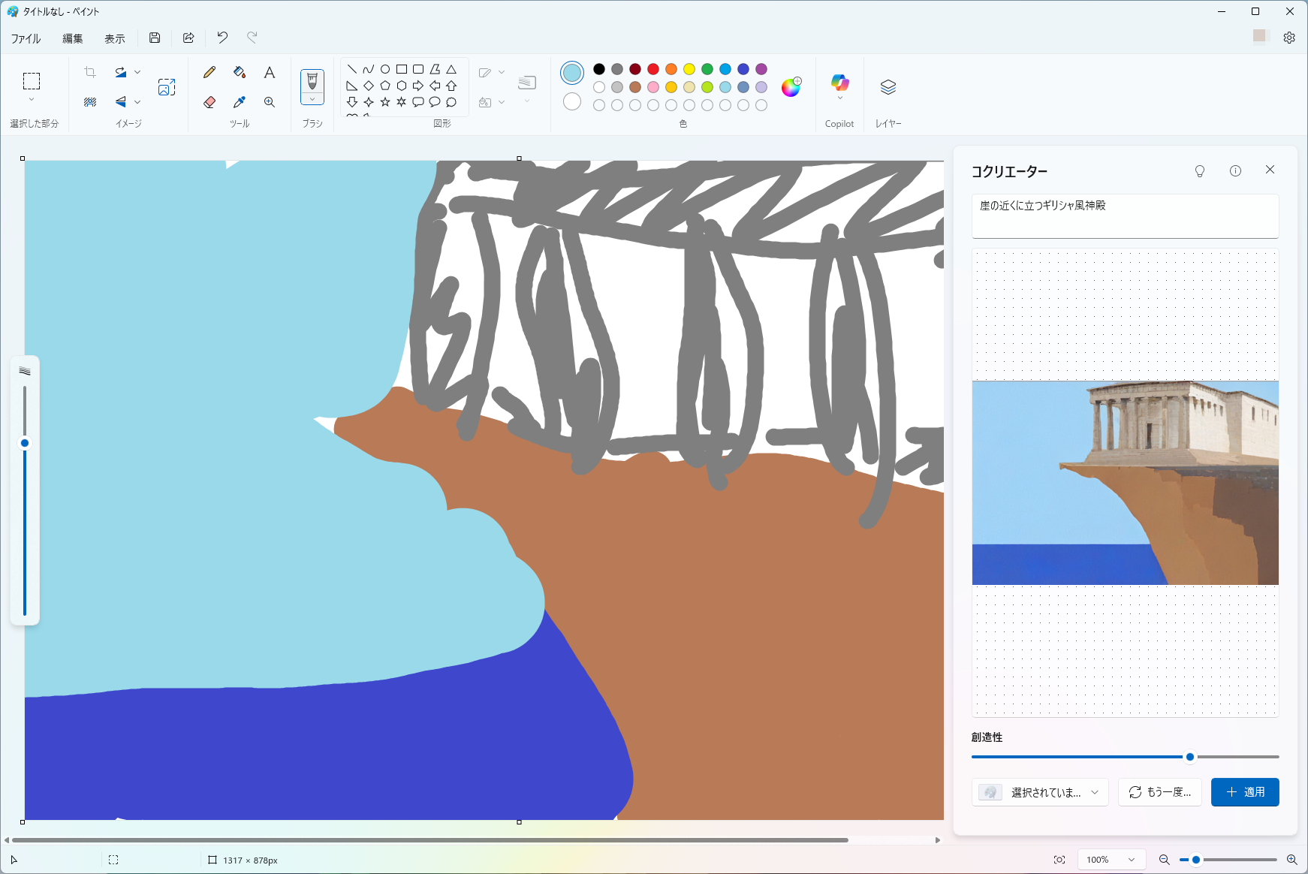Open the 編集 menu

(x=72, y=38)
